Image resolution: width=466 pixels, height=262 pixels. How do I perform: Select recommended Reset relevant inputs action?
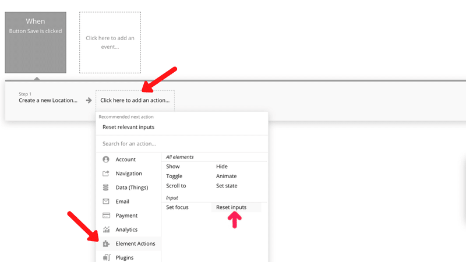coord(128,127)
